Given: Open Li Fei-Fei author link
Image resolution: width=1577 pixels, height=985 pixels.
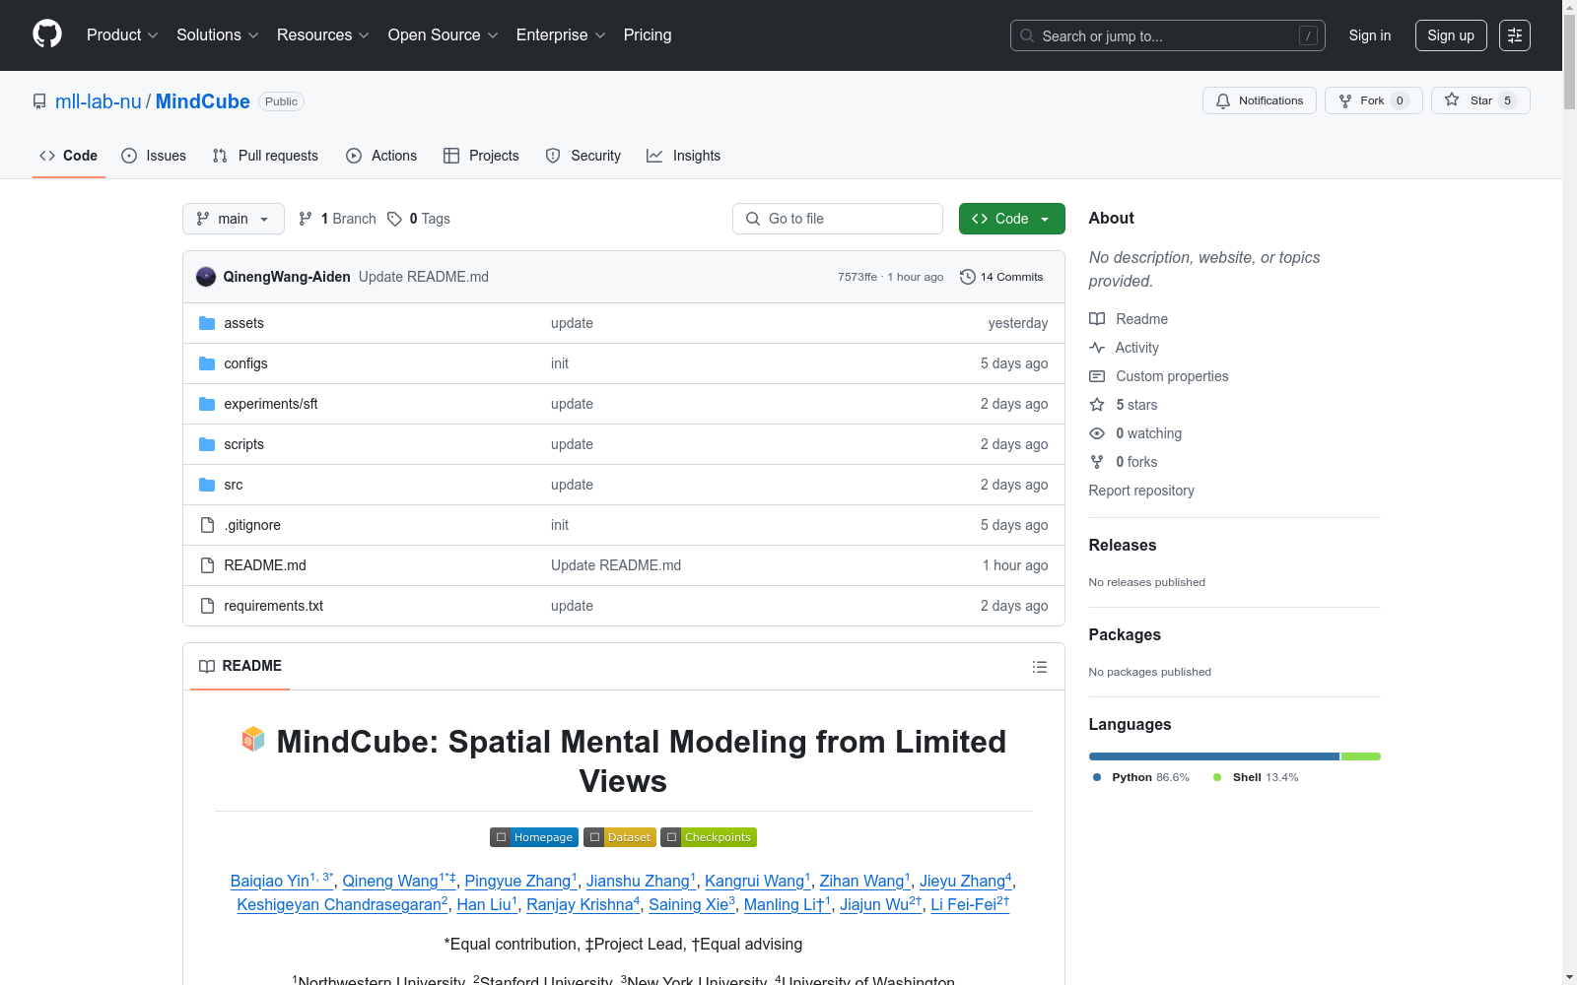Looking at the screenshot, I should click(x=970, y=903).
